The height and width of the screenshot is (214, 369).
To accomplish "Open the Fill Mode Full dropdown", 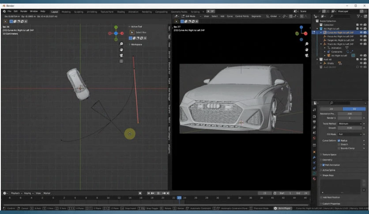I will [x=350, y=134].
